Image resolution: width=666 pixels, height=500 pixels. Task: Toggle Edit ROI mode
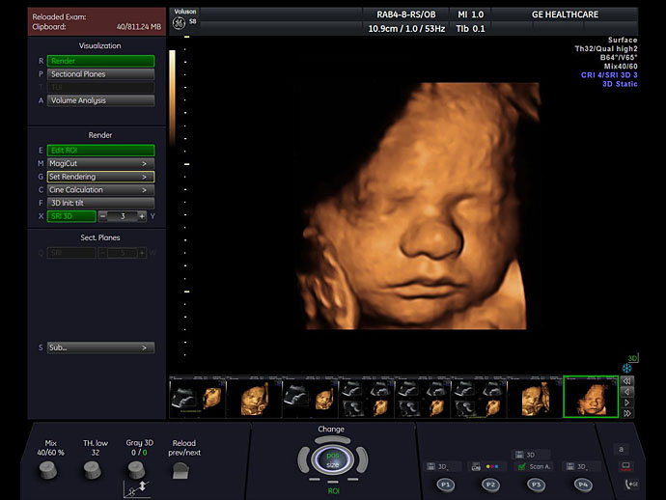(x=100, y=150)
